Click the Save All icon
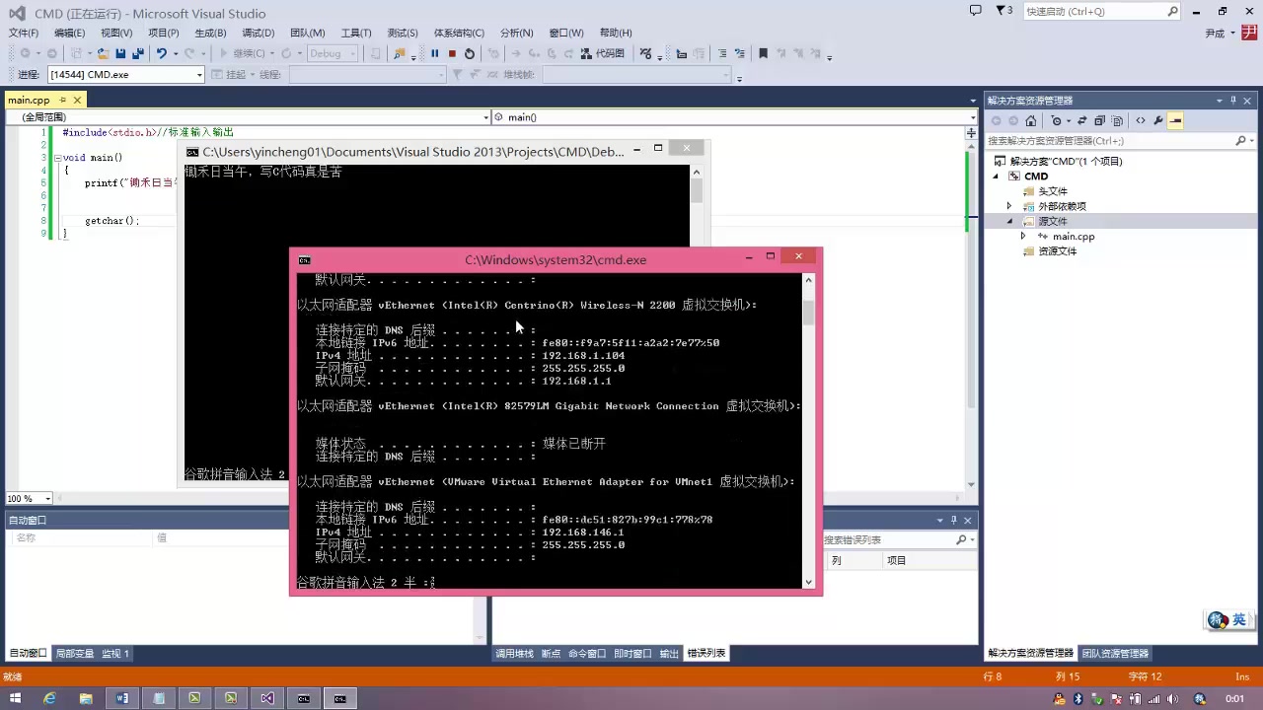Image resolution: width=1263 pixels, height=710 pixels. [x=137, y=53]
